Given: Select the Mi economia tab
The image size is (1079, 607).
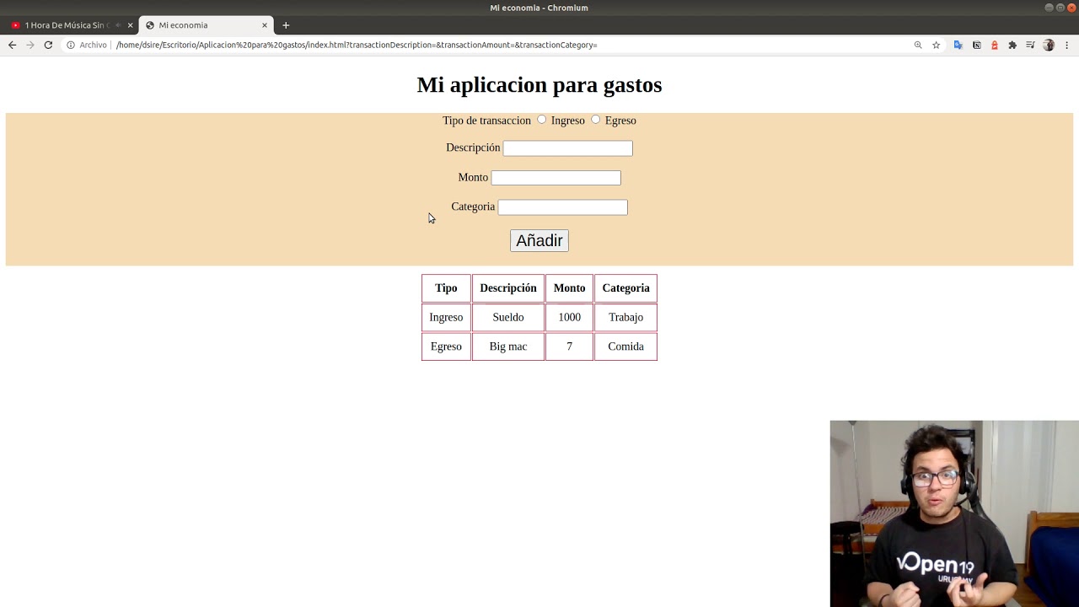Looking at the screenshot, I should coord(206,25).
